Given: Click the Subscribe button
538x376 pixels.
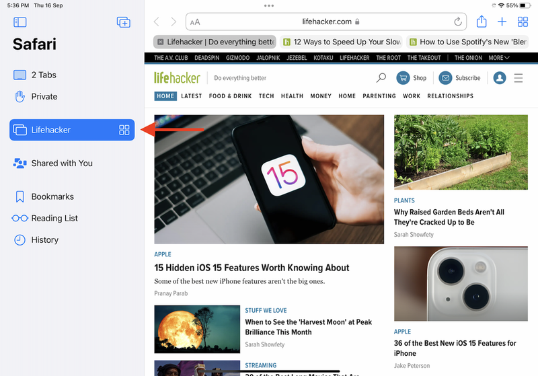Looking at the screenshot, I should point(459,78).
